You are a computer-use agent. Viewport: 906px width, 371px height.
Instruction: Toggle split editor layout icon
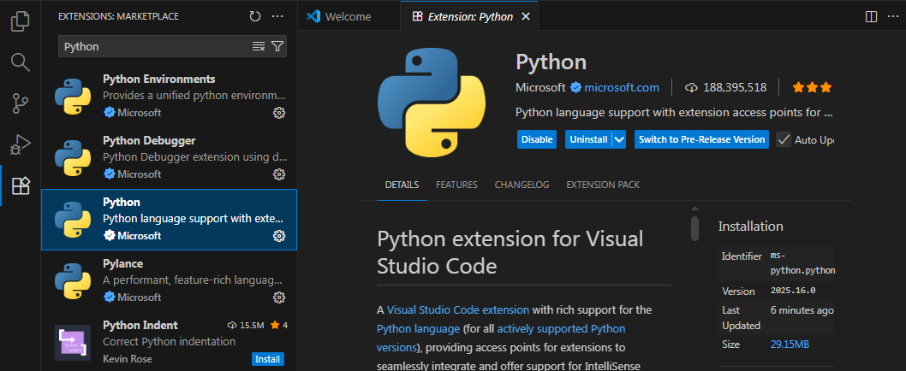pyautogui.click(x=871, y=16)
